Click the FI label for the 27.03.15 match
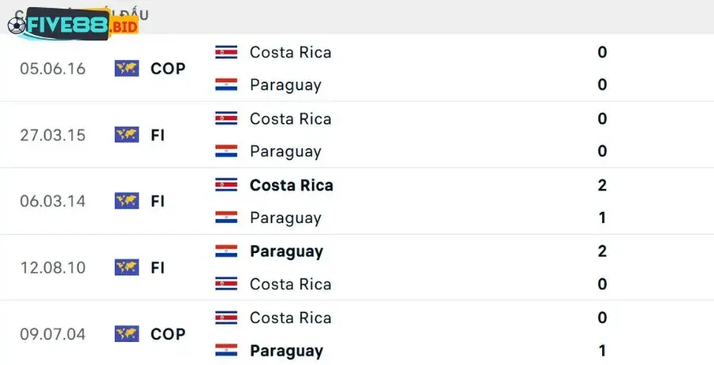Viewport: 714px width, 365px height. pos(157,135)
